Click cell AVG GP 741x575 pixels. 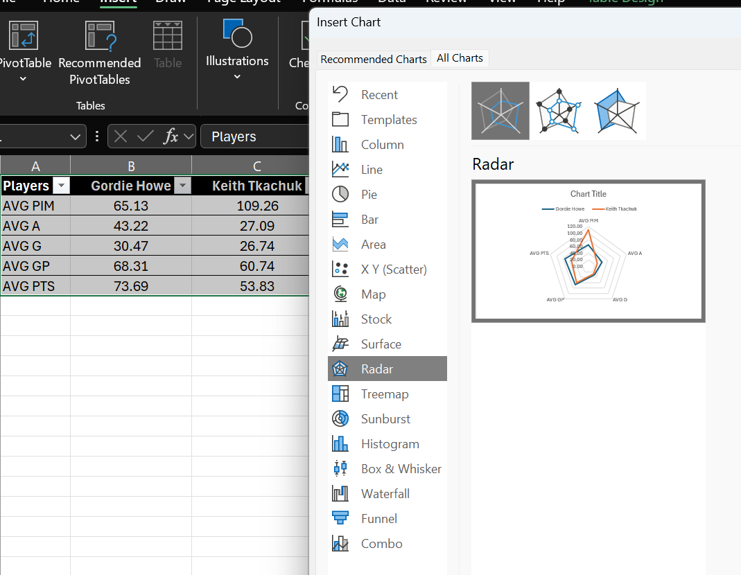35,266
